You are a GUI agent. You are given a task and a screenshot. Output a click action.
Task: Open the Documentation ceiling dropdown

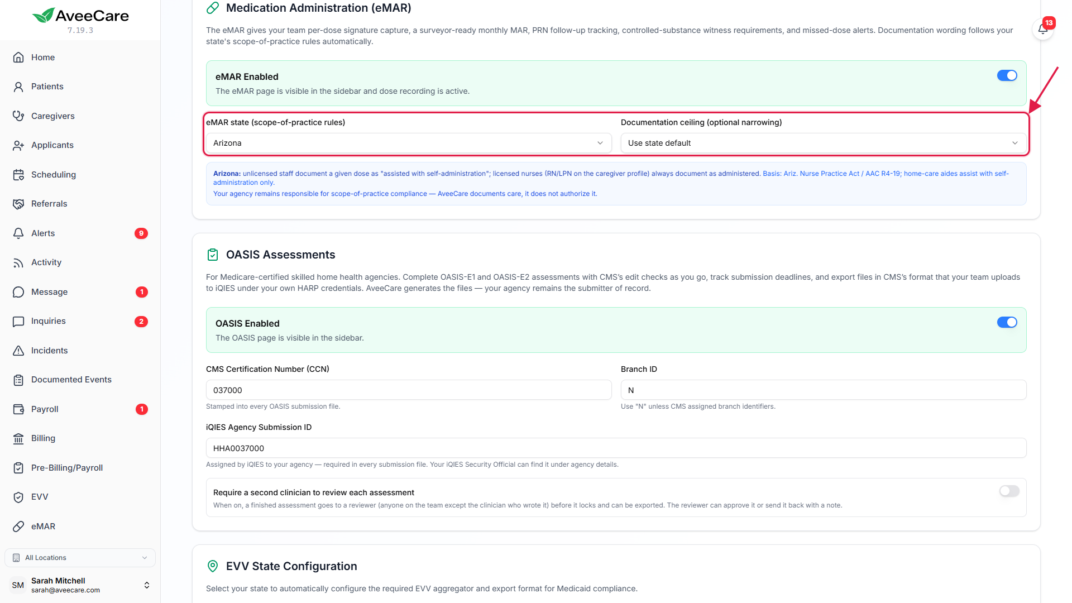click(x=824, y=143)
